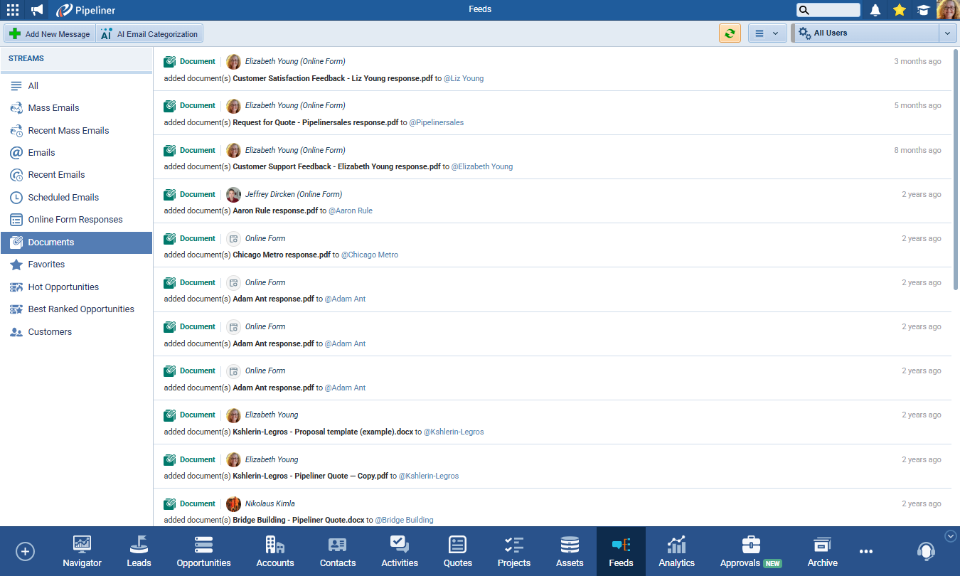Open the Projects tab
Screen dimensions: 960x576
coord(514,551)
